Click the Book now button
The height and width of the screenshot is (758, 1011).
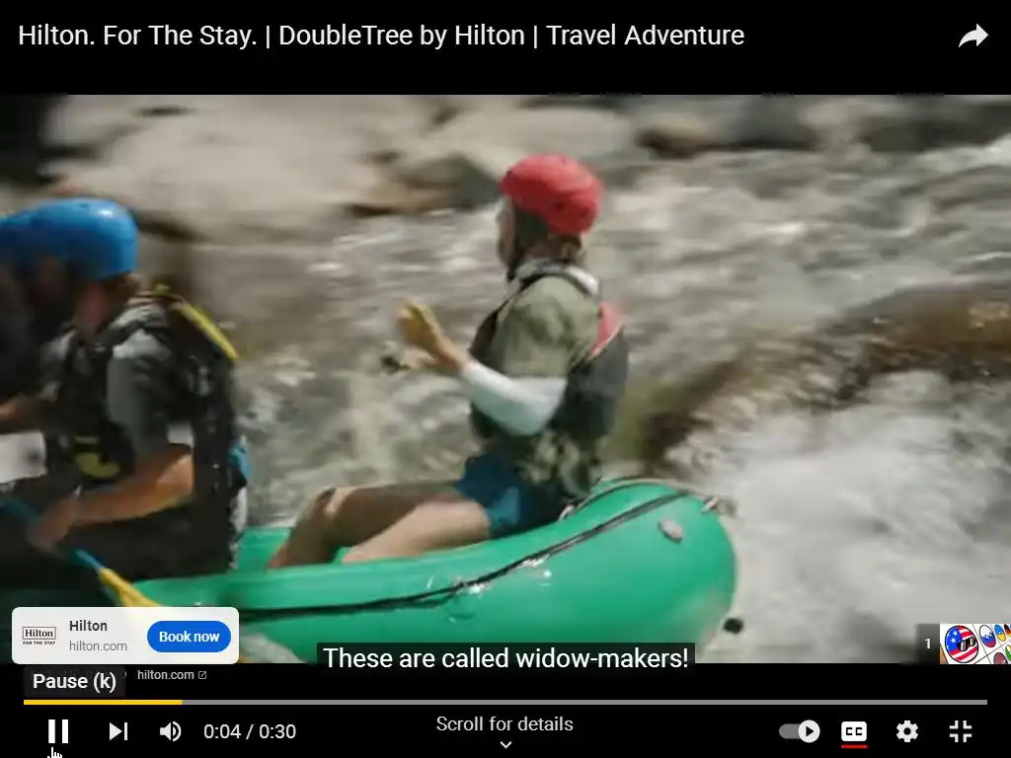click(x=189, y=637)
